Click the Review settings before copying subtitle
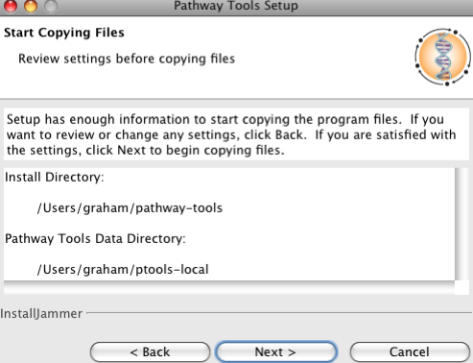Viewport: 473px width, 363px height. (x=127, y=59)
